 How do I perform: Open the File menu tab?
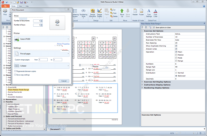(5, 6)
